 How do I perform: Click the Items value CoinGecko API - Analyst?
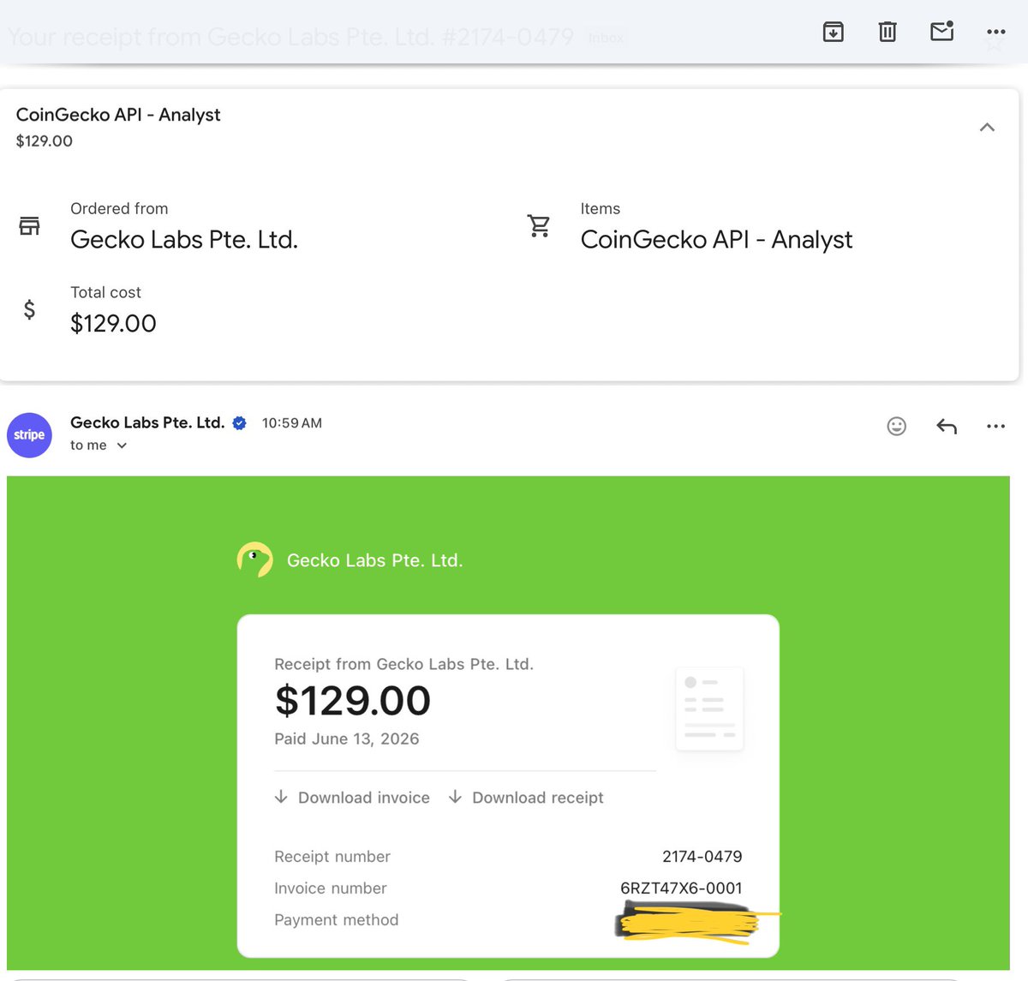(x=716, y=240)
